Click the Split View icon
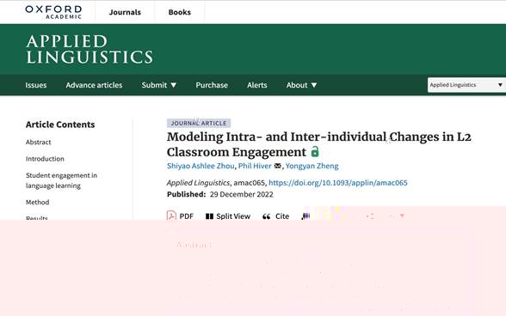This screenshot has width=506, height=316. [209, 216]
